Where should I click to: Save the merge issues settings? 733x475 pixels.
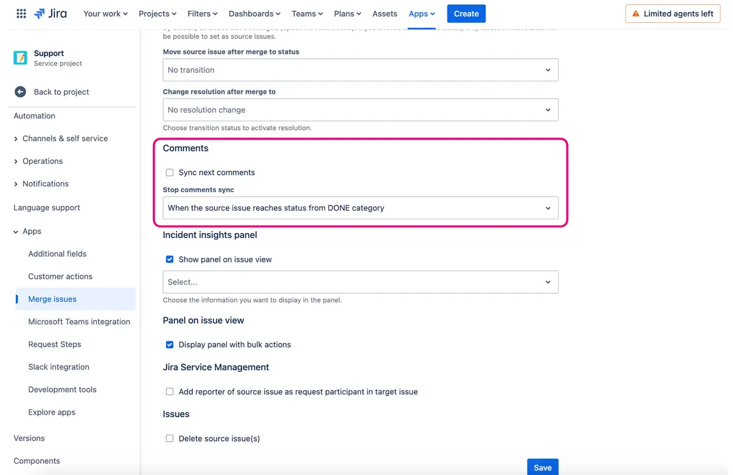click(x=542, y=467)
